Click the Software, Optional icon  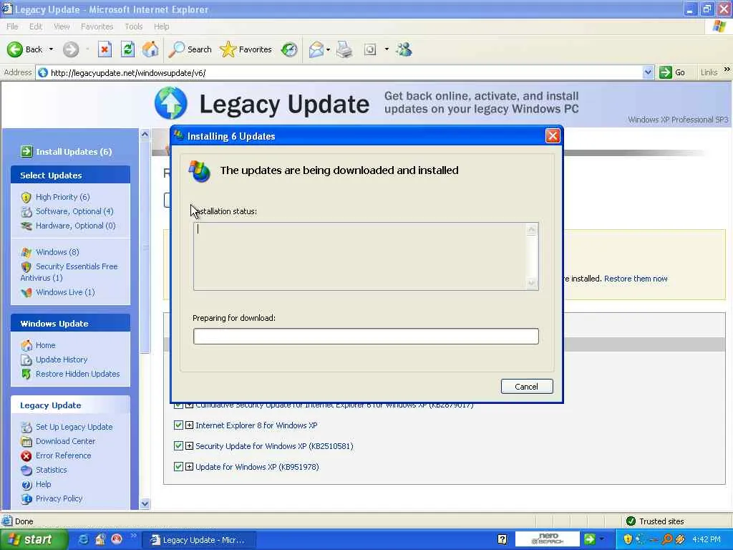pos(26,211)
